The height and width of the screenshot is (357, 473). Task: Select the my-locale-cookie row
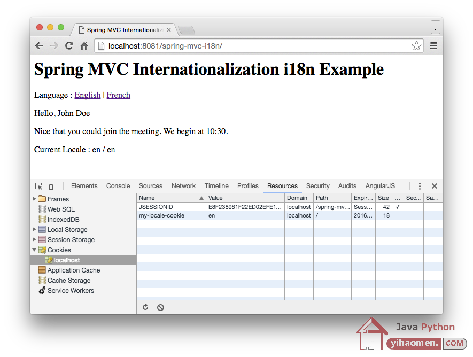(x=290, y=215)
